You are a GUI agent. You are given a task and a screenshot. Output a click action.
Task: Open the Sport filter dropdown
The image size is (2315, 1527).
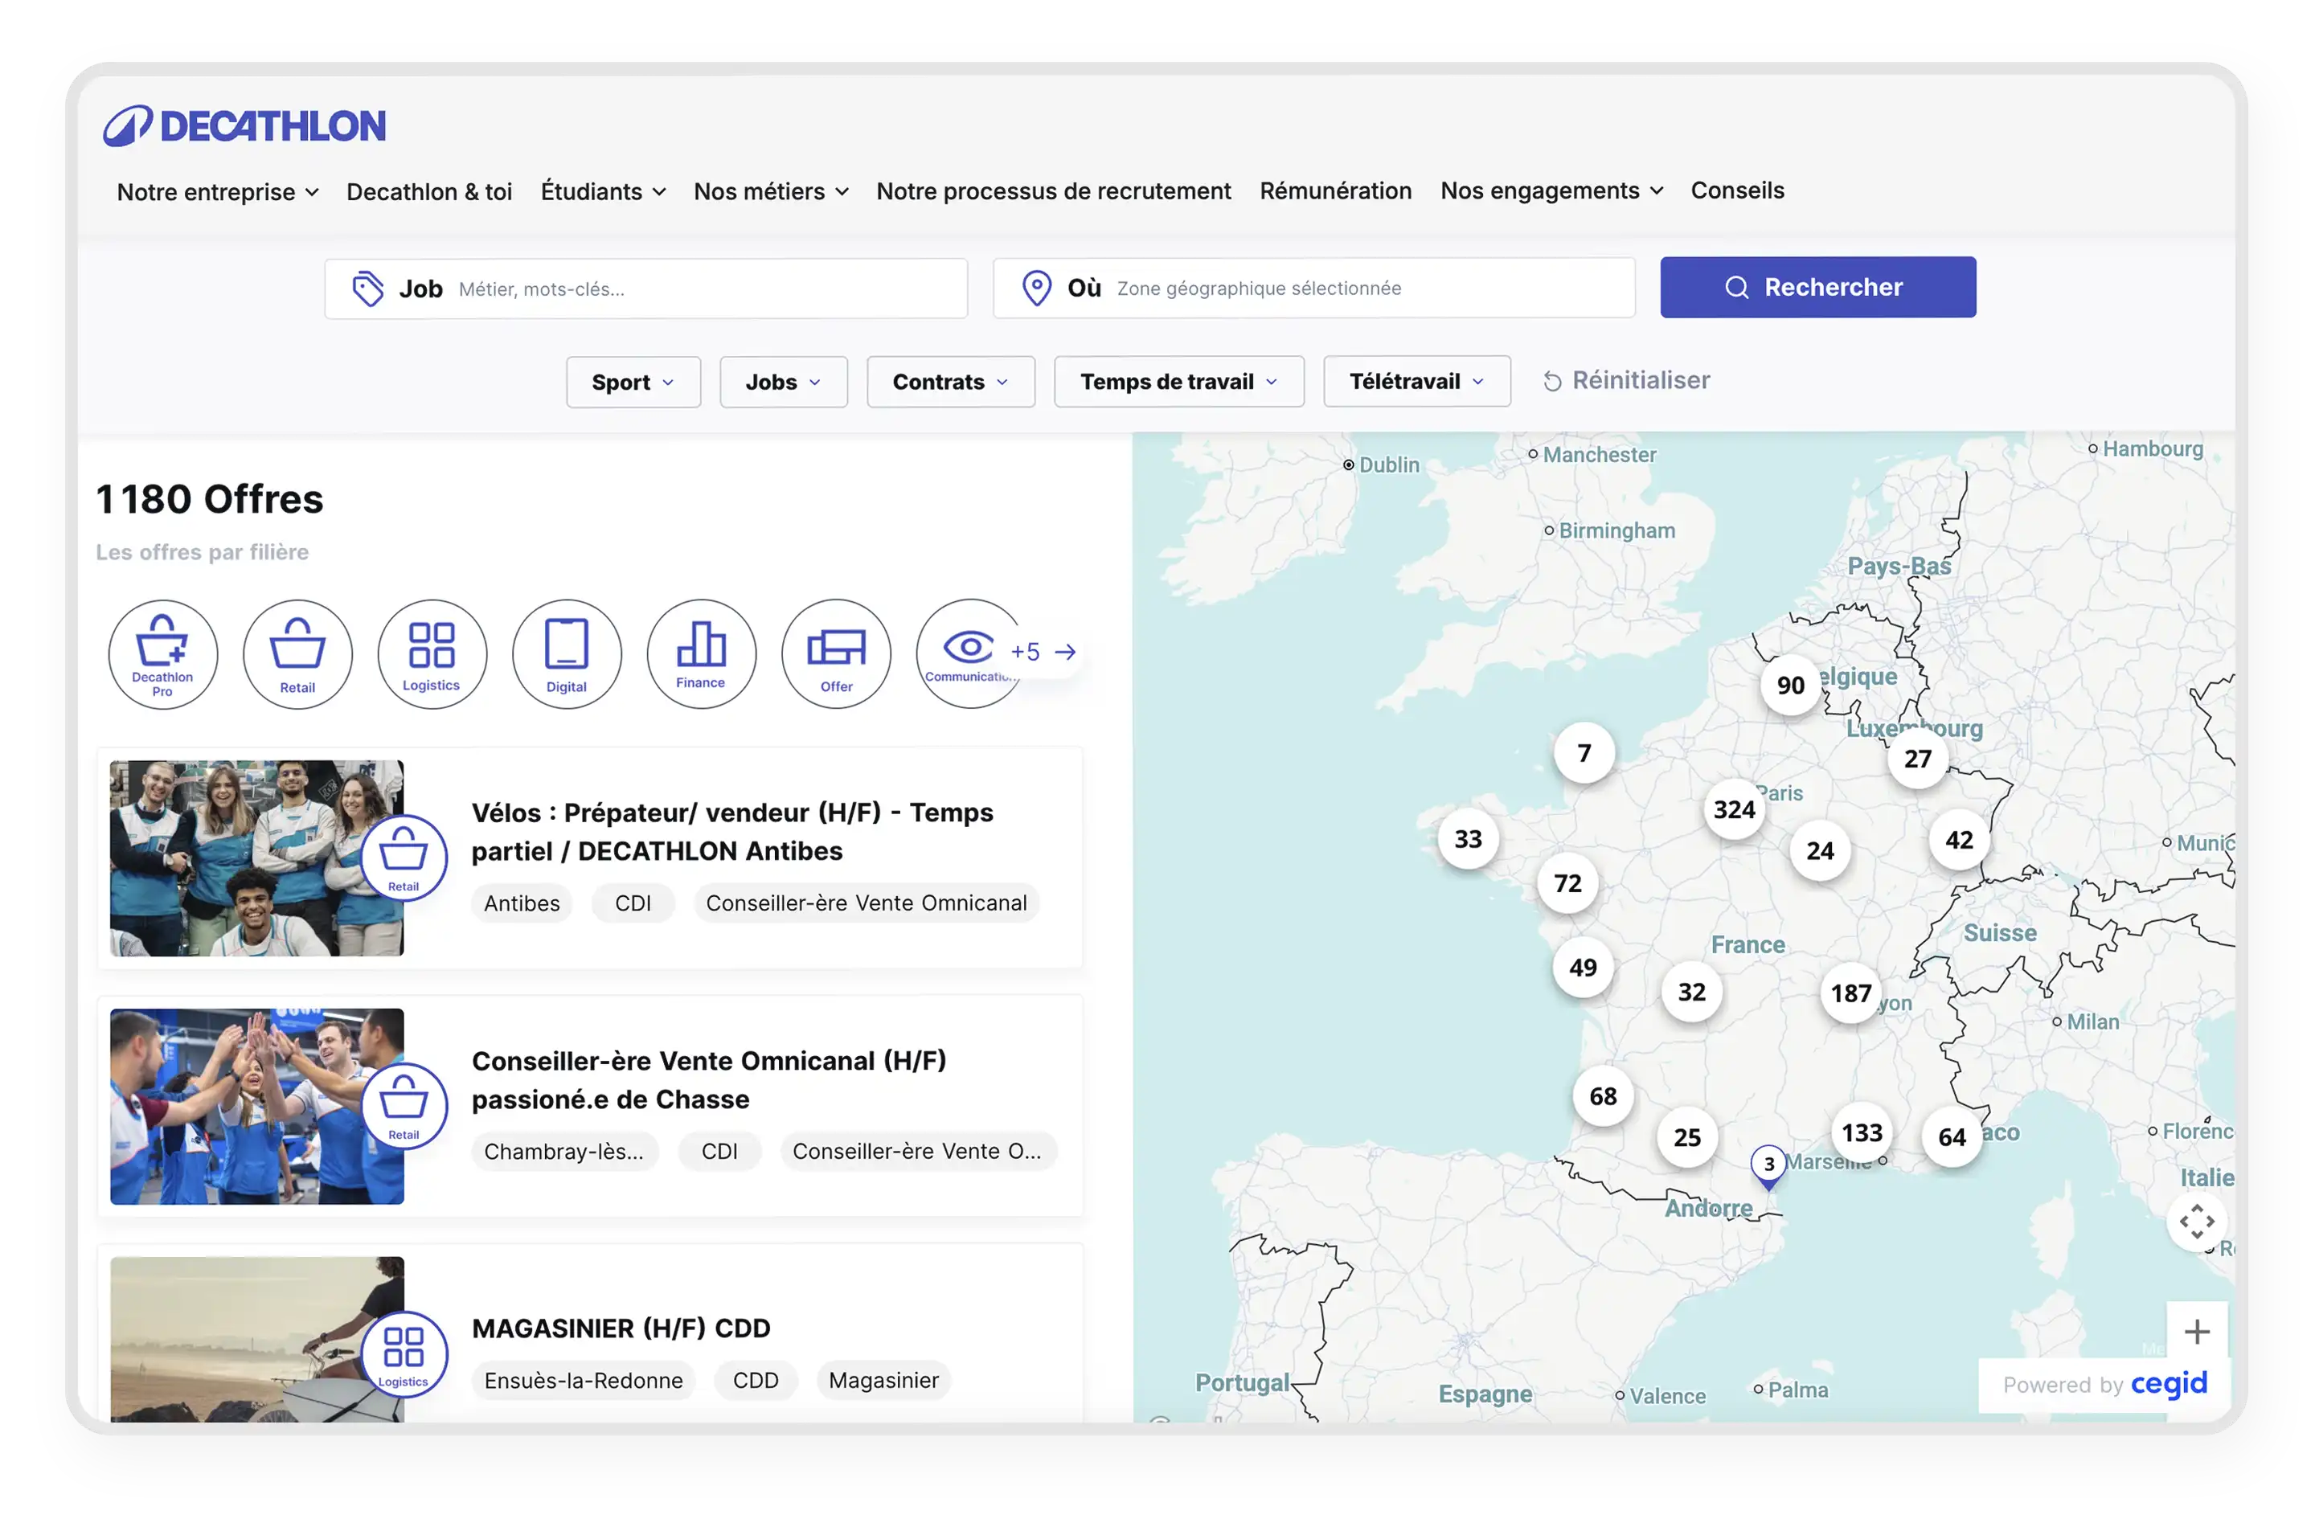(x=633, y=382)
